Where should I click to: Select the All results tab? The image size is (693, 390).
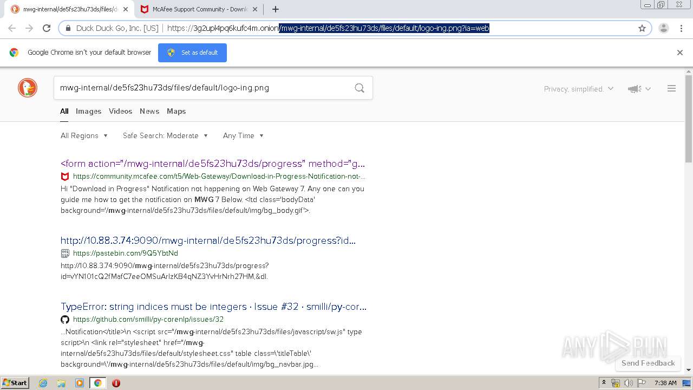coord(64,111)
